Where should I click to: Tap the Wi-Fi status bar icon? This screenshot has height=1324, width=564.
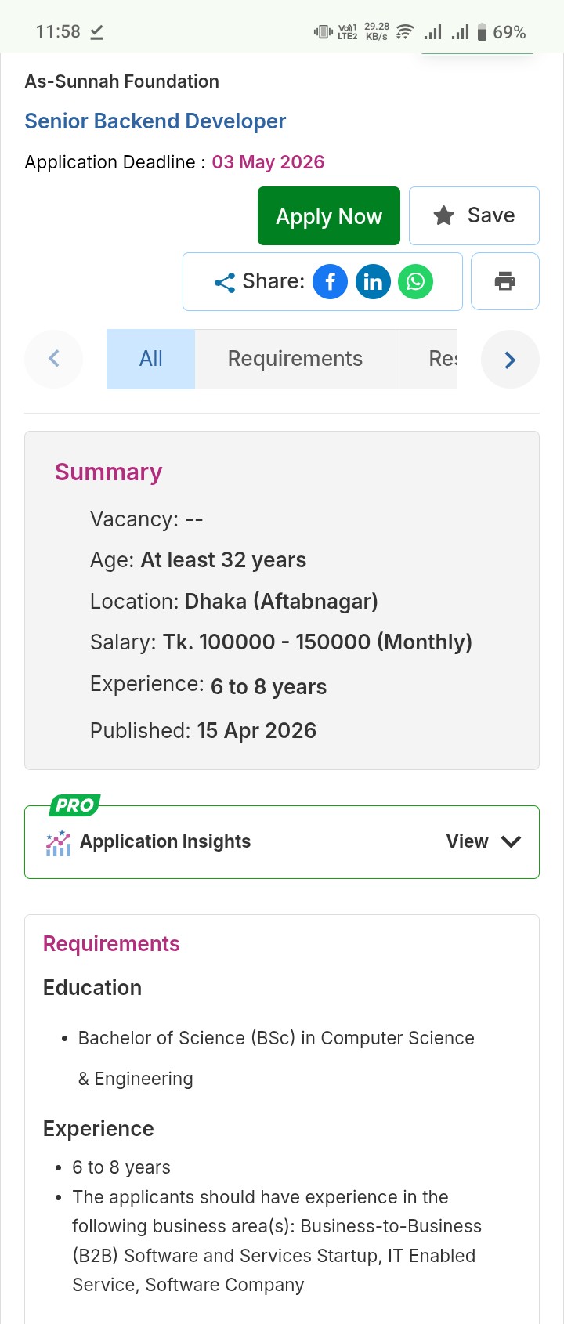point(405,32)
